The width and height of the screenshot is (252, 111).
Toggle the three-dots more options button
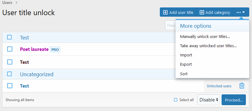click(241, 12)
